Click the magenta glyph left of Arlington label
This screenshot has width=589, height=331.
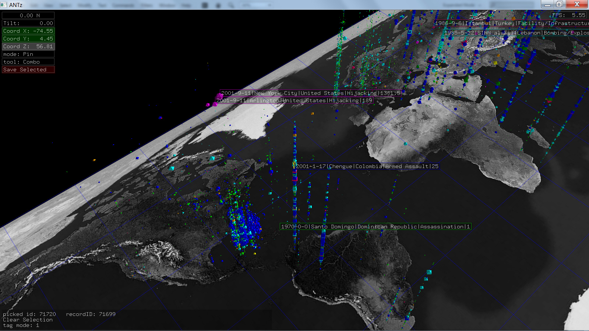(214, 104)
